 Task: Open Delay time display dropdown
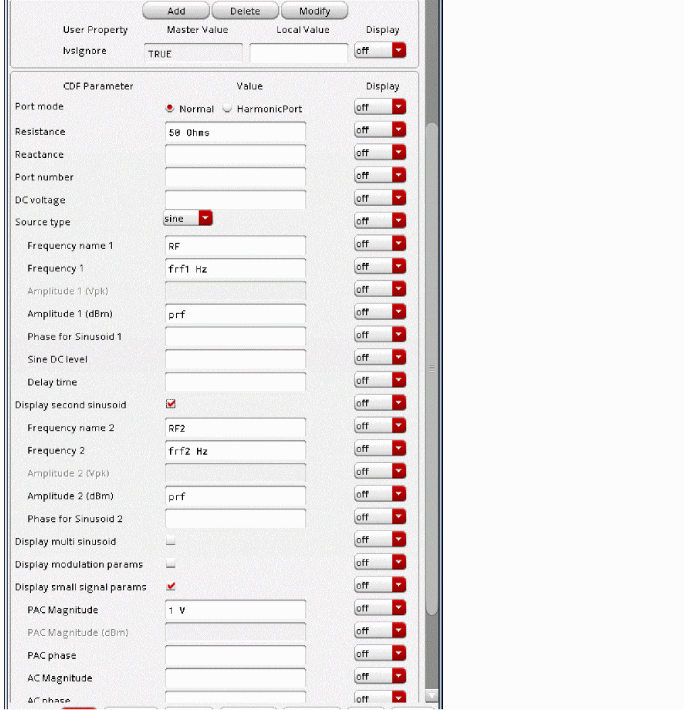380,380
